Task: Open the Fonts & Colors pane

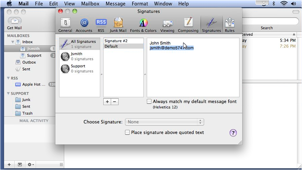Action: point(143,25)
